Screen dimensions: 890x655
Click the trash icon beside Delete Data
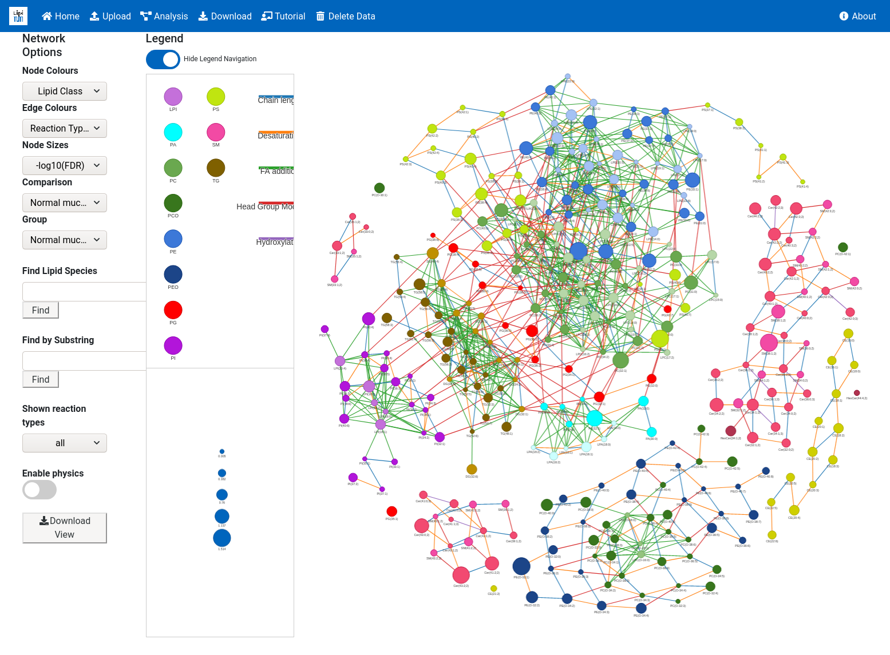321,16
